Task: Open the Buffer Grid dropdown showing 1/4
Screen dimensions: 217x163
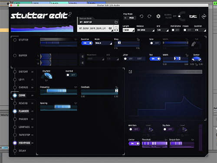Action: (x=113, y=59)
